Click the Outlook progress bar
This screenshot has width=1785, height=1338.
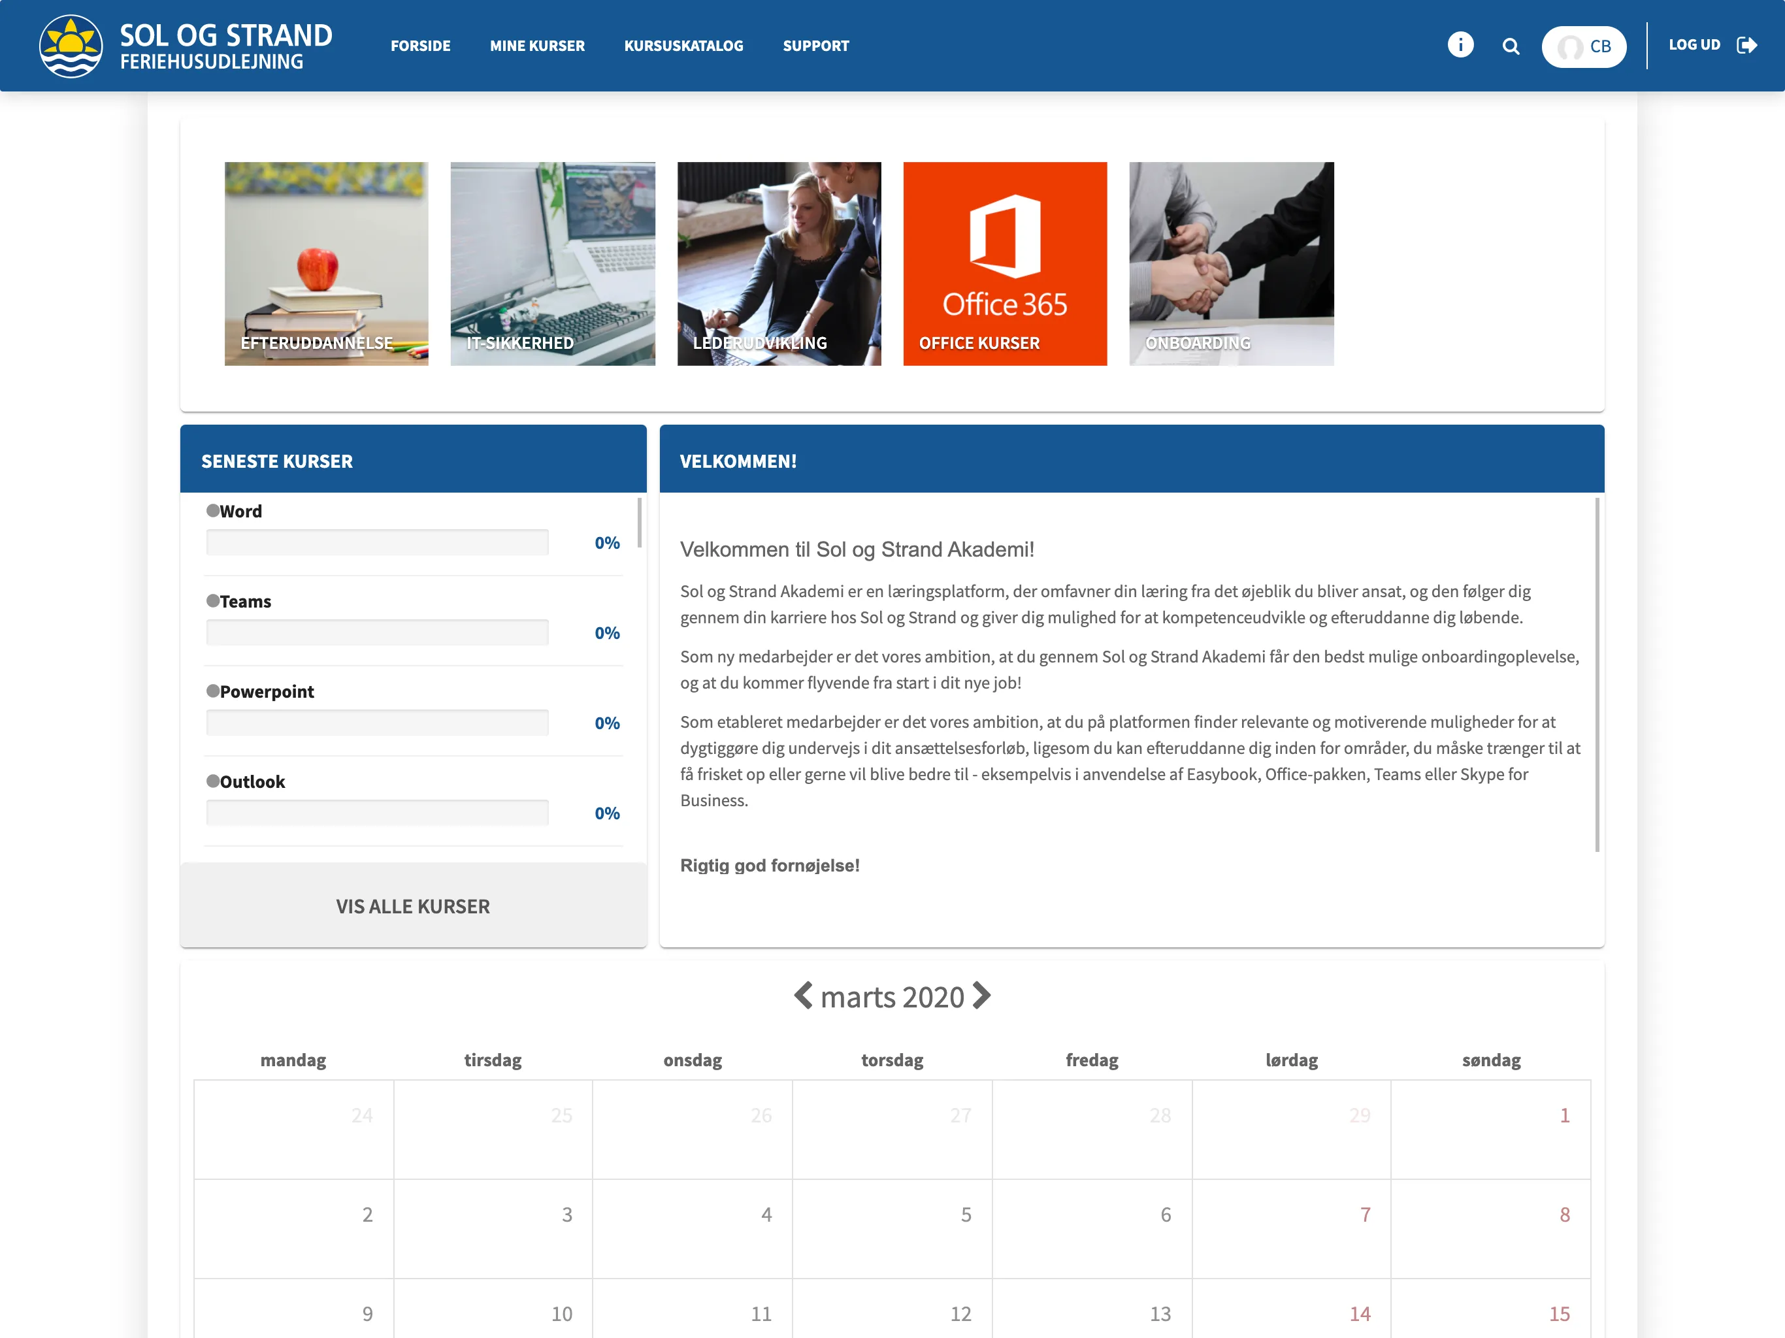pyautogui.click(x=377, y=813)
